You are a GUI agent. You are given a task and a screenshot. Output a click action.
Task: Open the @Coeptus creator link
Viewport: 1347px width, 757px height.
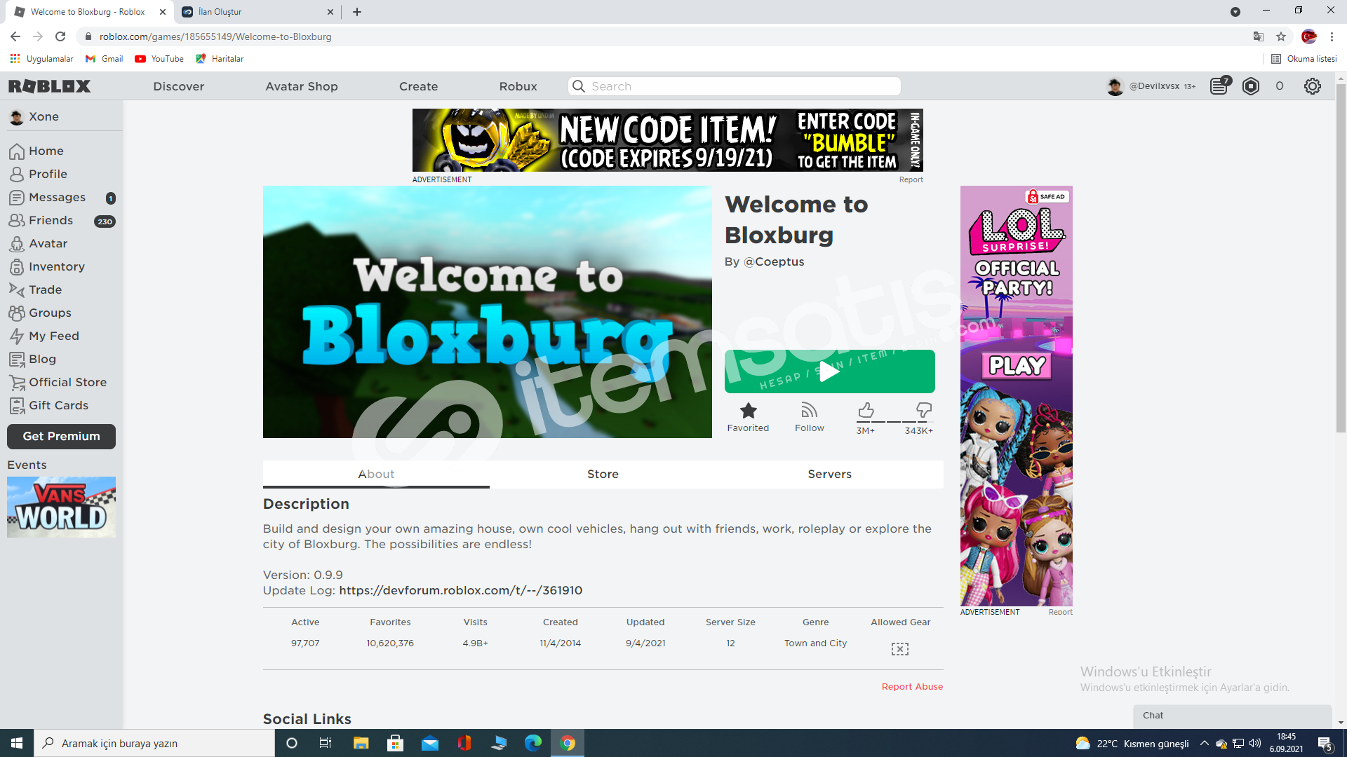[774, 261]
